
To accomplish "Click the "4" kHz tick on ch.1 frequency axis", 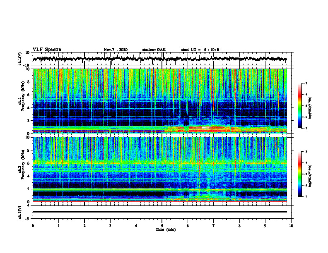I will click(29, 108).
